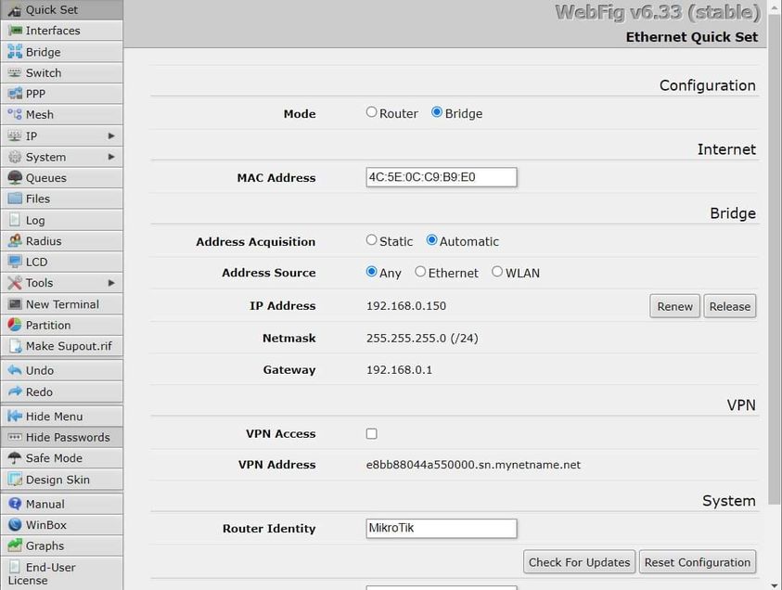Open the Files menu item
782x590 pixels.
coord(37,199)
